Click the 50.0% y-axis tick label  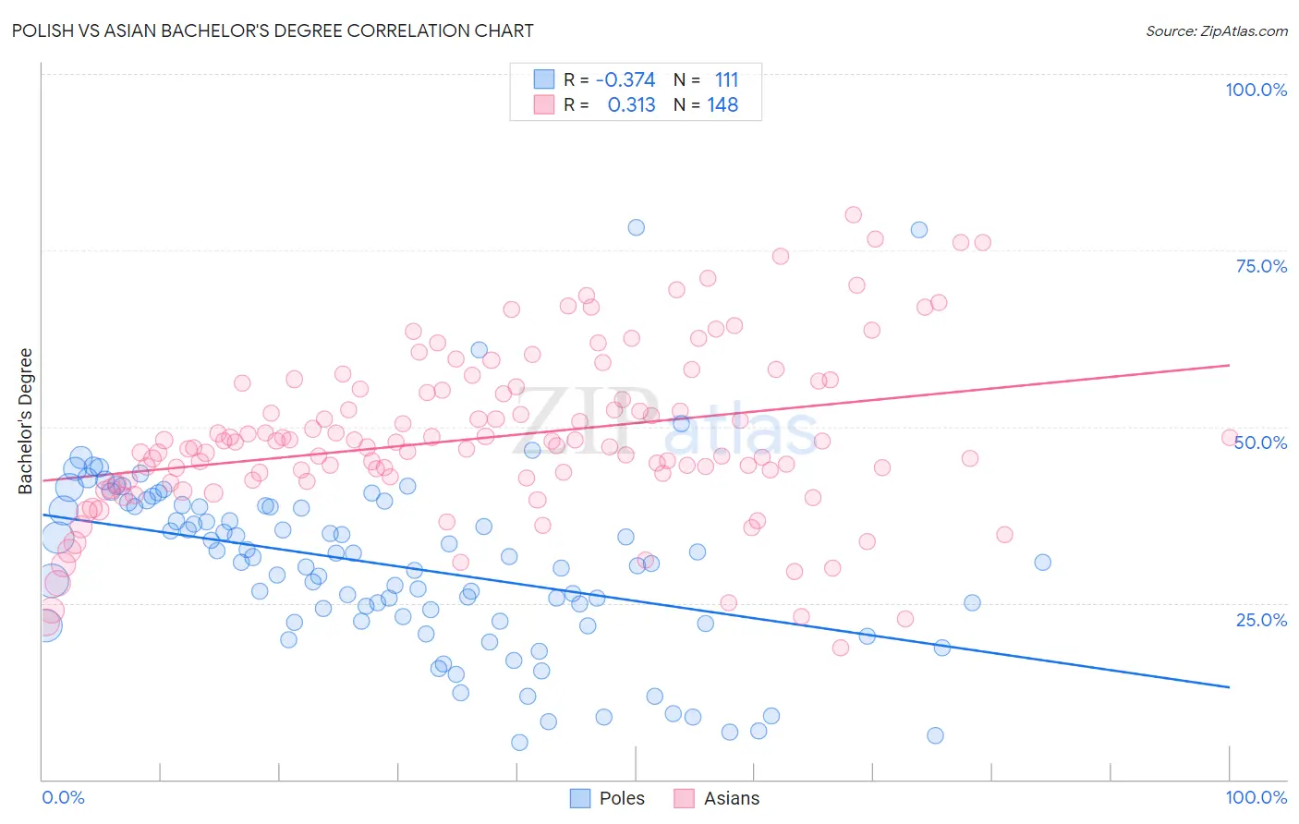(1262, 442)
